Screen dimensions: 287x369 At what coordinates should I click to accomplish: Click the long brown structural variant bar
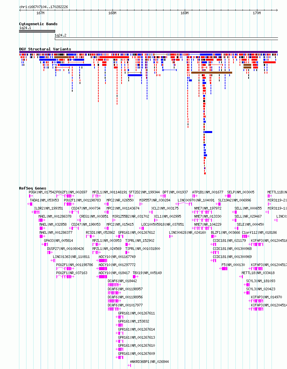(212, 73)
